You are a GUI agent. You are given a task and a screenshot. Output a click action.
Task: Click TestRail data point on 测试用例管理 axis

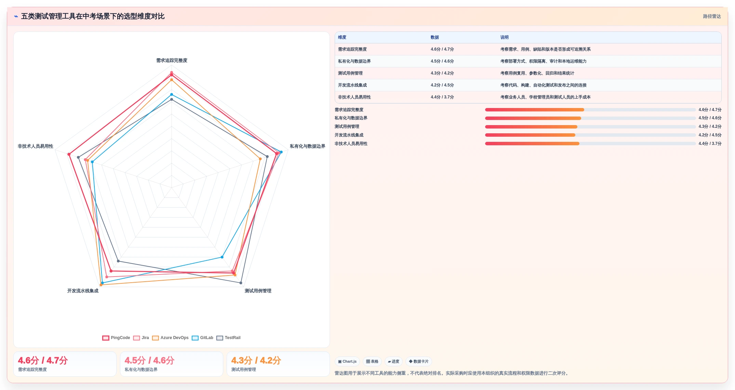tap(241, 283)
